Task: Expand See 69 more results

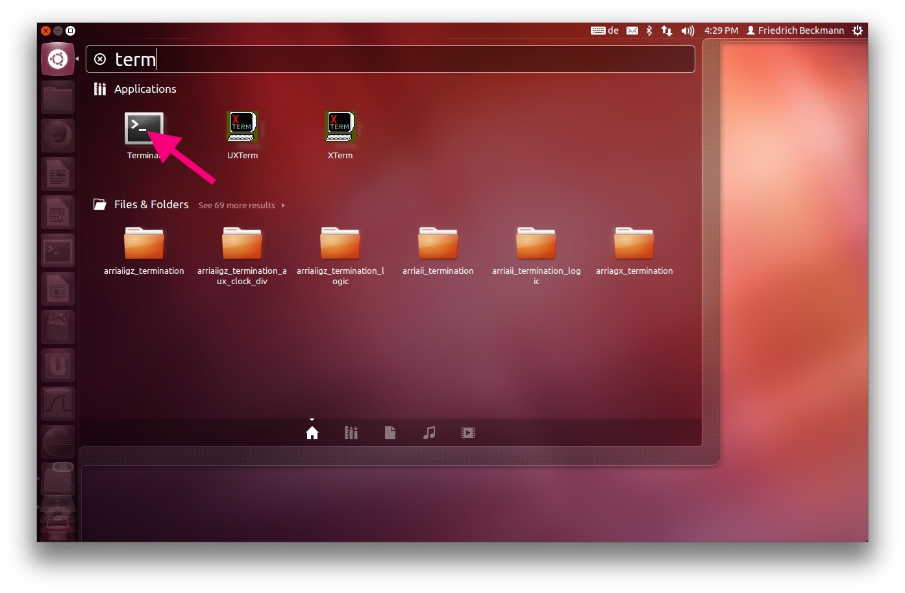Action: tap(241, 206)
